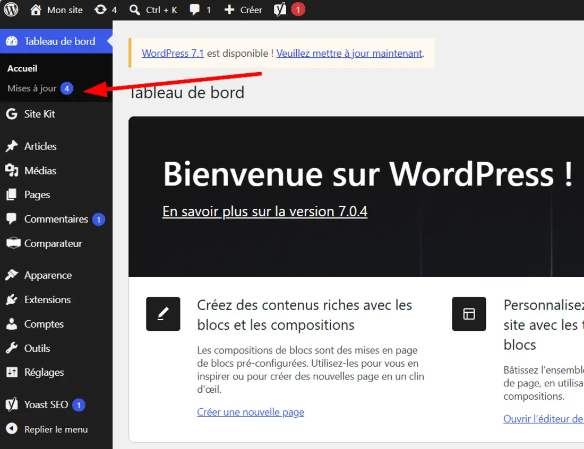Click the updates count 4 in admin bar

coord(114,10)
